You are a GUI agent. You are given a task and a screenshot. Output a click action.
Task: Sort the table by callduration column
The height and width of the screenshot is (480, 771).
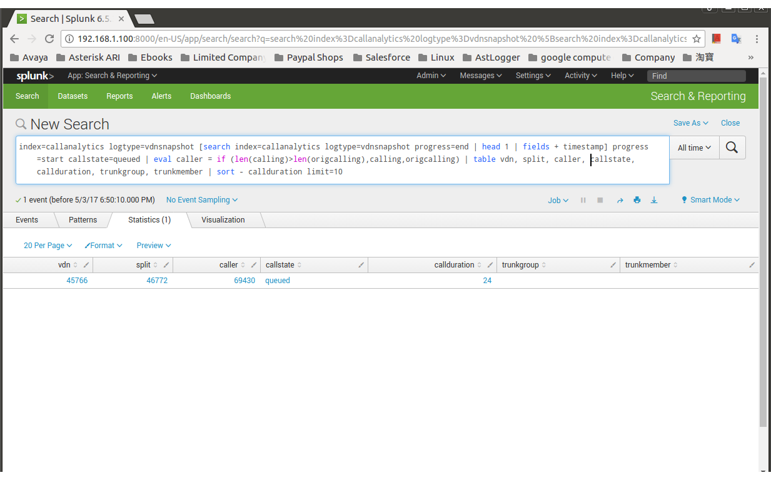click(x=454, y=265)
